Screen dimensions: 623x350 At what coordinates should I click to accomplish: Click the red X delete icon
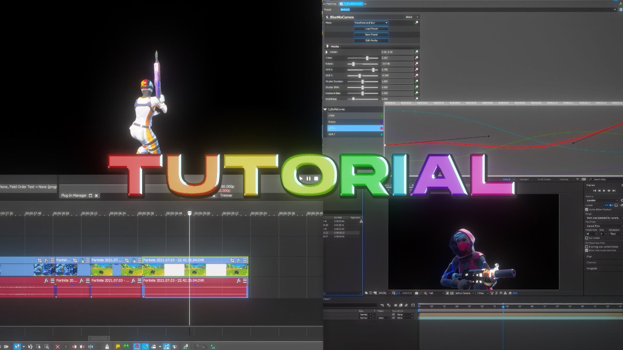coord(57,347)
